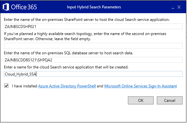Open the Microsoft Online Services Sign-In Assistant link
This screenshot has width=188, height=124.
[141, 86]
